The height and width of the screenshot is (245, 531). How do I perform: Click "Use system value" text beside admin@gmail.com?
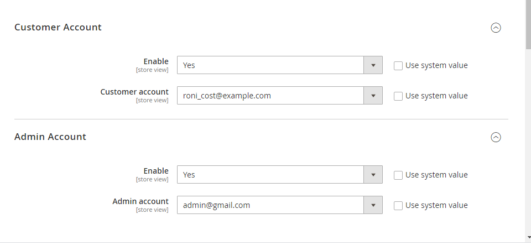[436, 205]
